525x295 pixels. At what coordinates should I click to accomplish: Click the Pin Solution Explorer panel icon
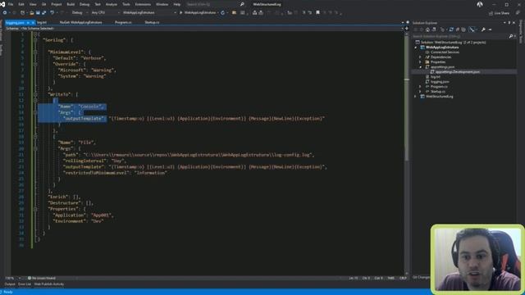point(509,23)
